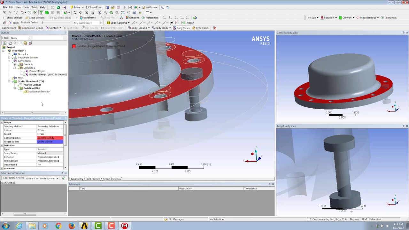
Task: Expand the Coordinate Systems tree node
Action: point(9,57)
